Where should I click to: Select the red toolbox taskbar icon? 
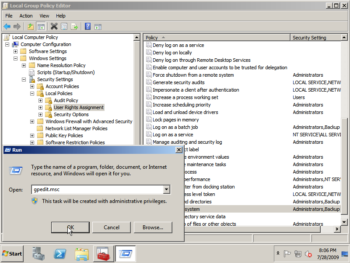(x=103, y=254)
